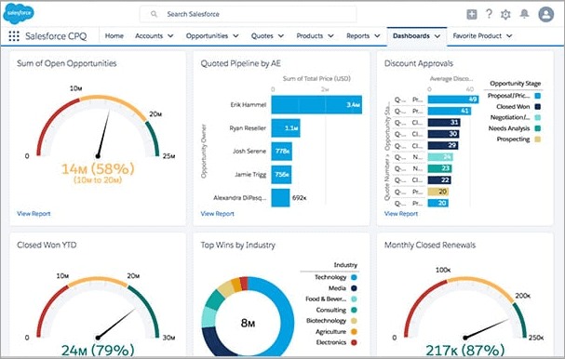Open the Products tab

click(x=310, y=36)
